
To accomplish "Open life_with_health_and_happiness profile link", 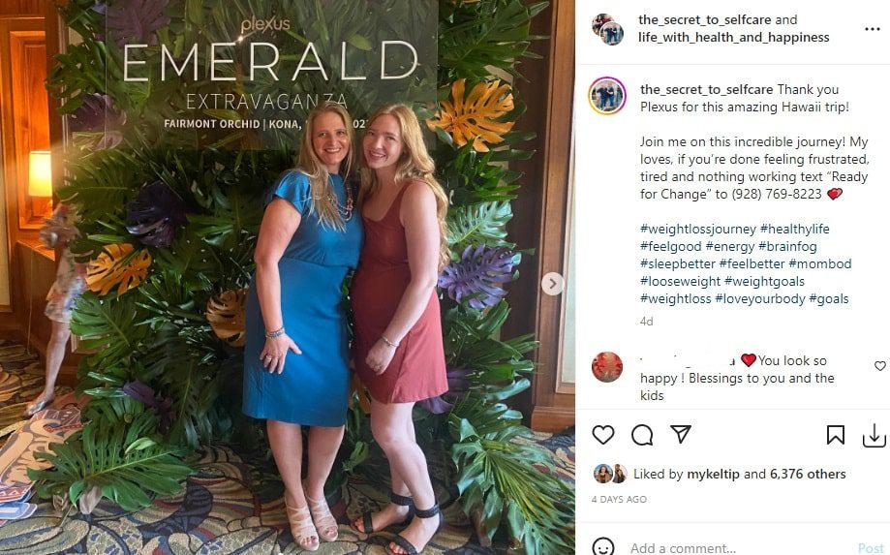I will pyautogui.click(x=733, y=38).
